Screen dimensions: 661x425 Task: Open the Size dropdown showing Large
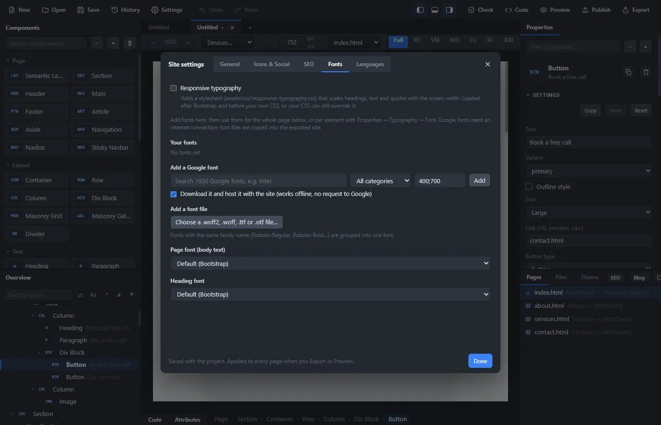pos(588,212)
